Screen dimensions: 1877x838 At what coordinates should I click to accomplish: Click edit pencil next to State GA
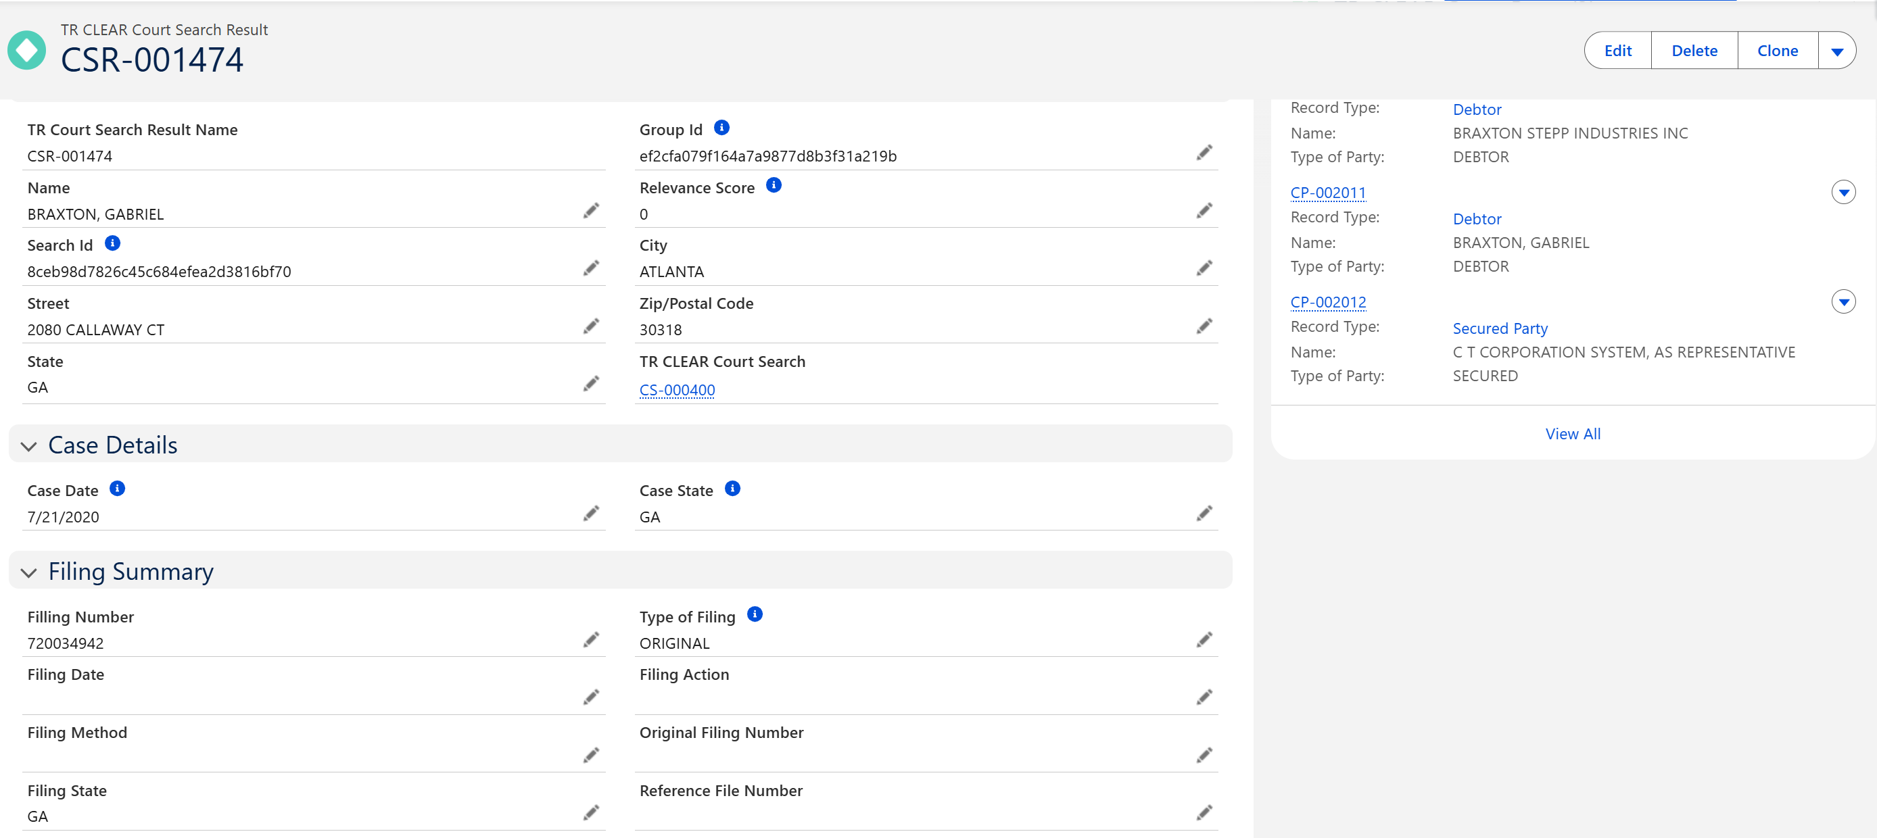[x=591, y=384]
